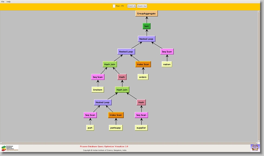
Task: Click the white Plan P3 color box
Action: [x=114, y=6]
